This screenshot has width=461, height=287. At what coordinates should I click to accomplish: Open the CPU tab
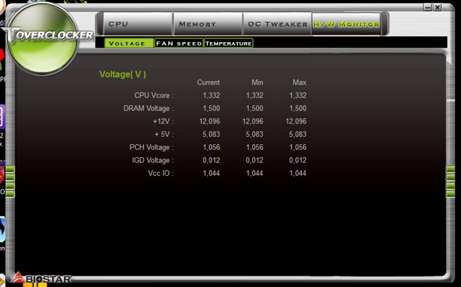pos(138,24)
